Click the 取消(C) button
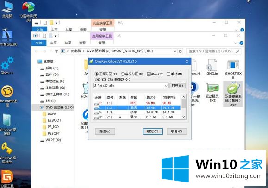Image resolution: width=268 pixels, height=188 pixels. click(x=176, y=132)
